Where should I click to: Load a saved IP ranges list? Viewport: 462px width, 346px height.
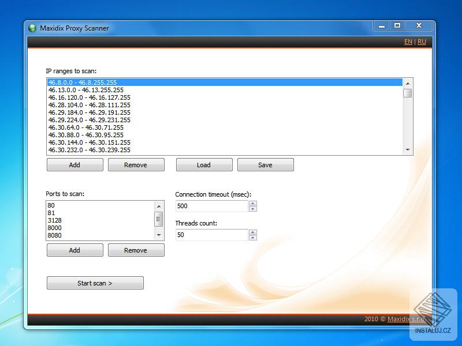(204, 164)
